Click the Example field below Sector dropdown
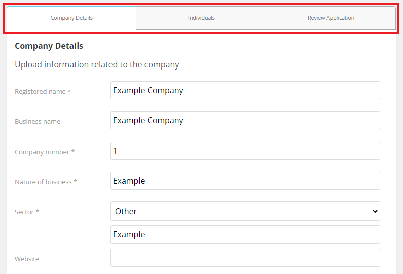The image size is (403, 274). (245, 234)
